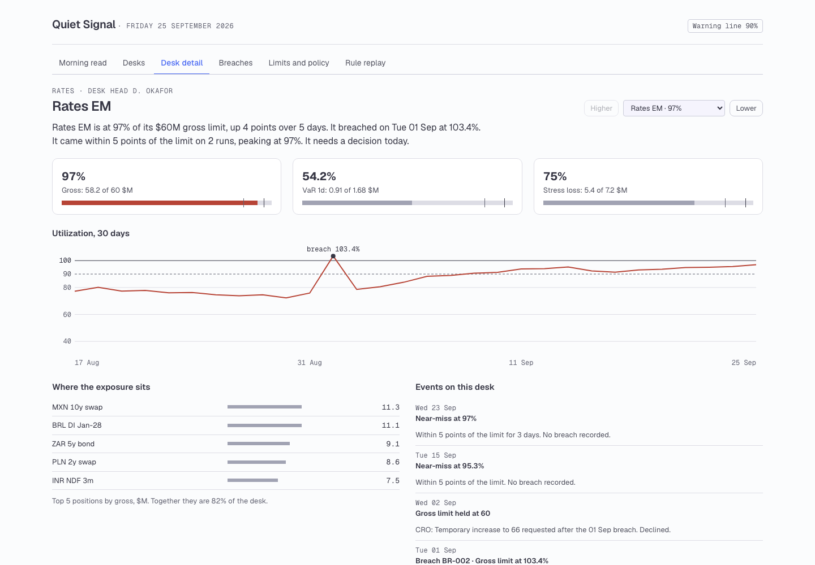This screenshot has height=565, width=815.
Task: Click the 7.5 gross value
Action: (x=393, y=481)
